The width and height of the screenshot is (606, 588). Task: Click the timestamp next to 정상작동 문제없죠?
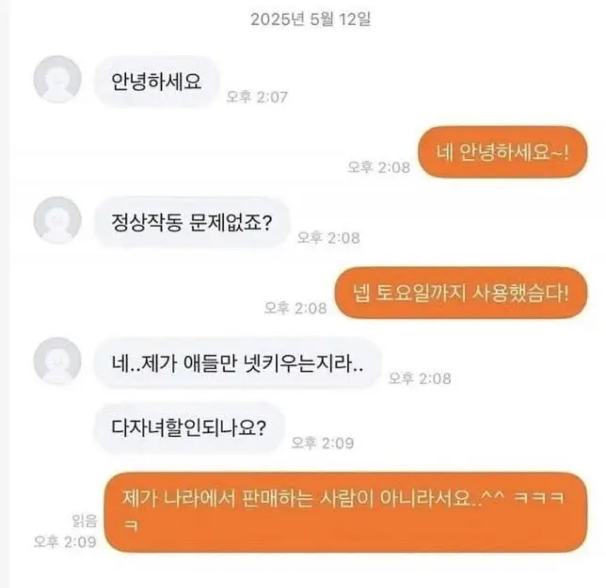(328, 237)
